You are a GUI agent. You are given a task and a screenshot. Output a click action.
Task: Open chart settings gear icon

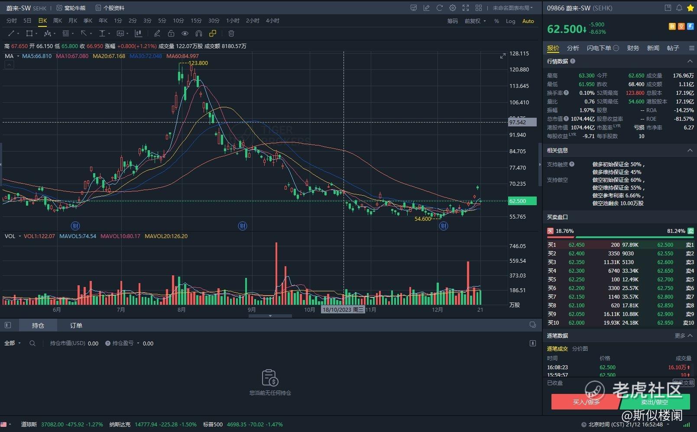453,8
